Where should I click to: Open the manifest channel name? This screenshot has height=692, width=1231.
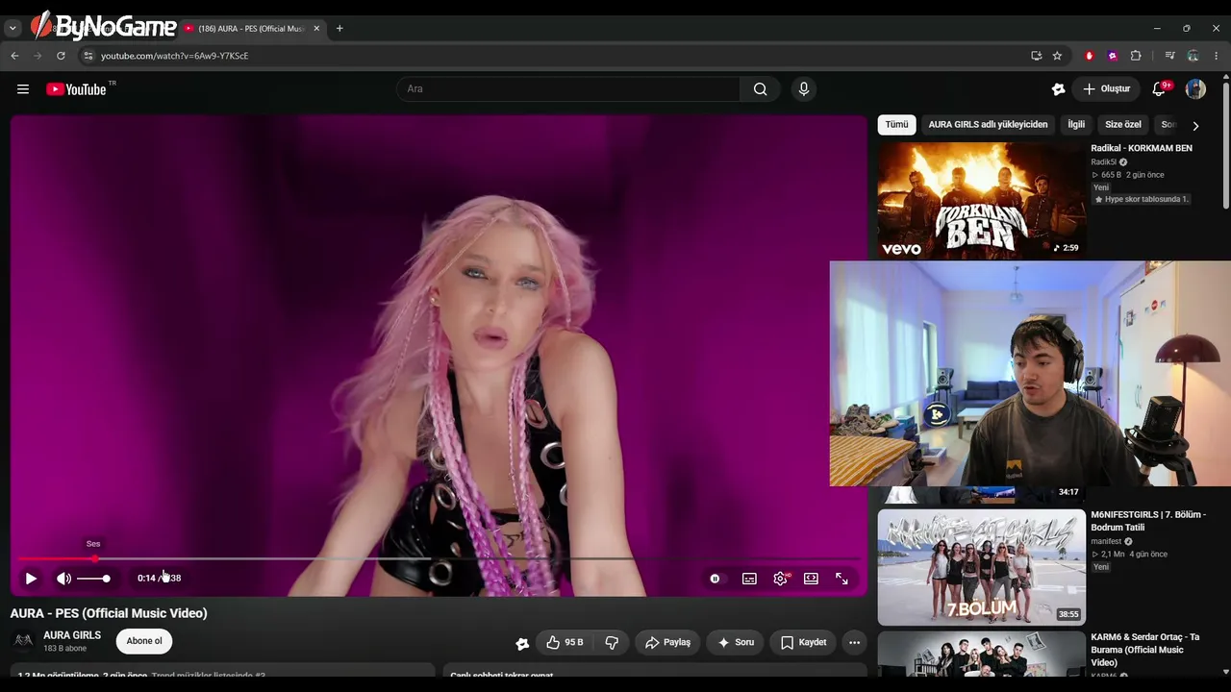[1106, 541]
